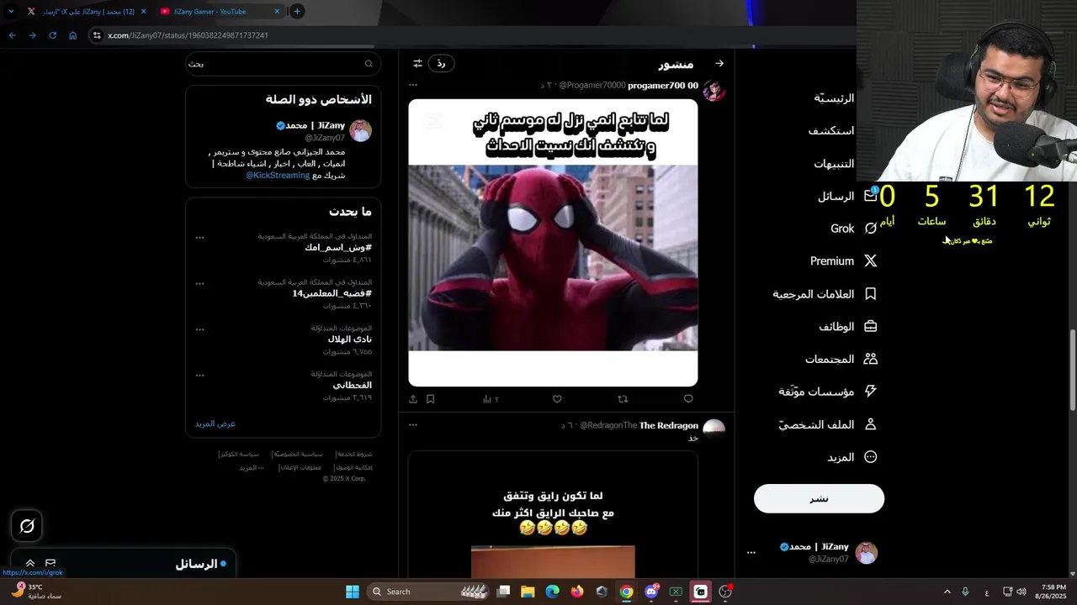Open more options for #وش_اسم_امك trend
The height and width of the screenshot is (605, 1077).
click(199, 237)
